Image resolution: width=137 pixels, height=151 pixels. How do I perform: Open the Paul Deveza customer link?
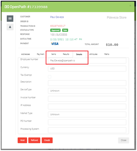[57, 17]
